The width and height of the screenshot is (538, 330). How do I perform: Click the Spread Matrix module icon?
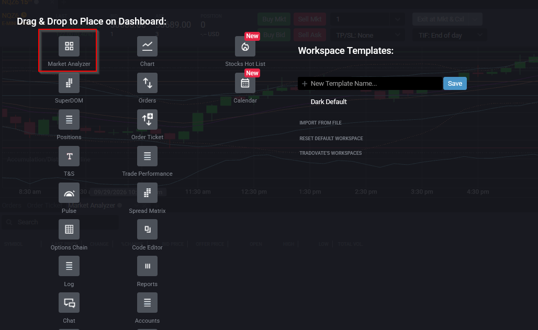coord(147,193)
